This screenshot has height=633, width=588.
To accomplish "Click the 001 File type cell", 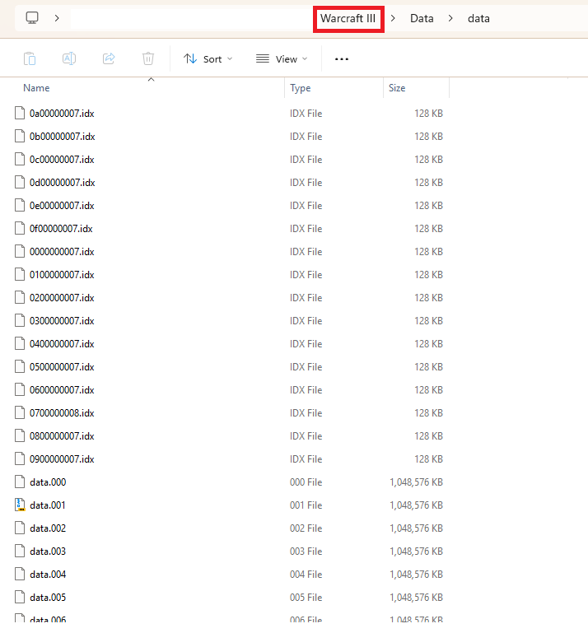I will (x=306, y=505).
